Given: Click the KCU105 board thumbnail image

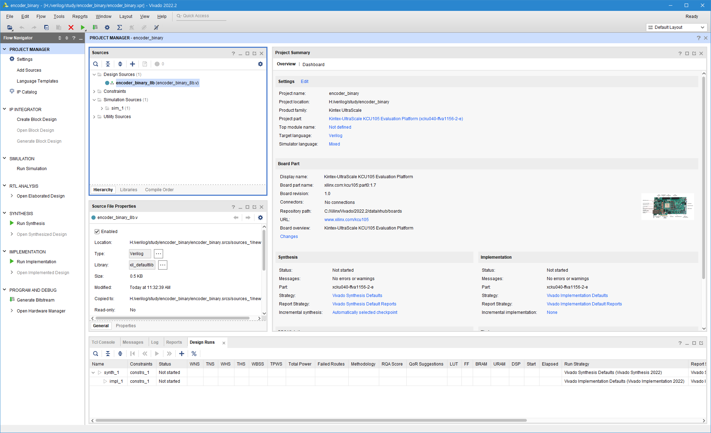Looking at the screenshot, I should [667, 207].
